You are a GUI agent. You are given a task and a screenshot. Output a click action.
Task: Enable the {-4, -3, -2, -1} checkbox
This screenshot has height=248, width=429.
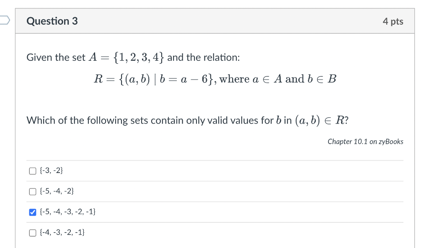tap(33, 232)
